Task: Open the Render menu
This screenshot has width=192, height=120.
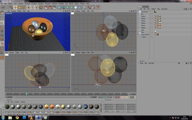Action: click(x=71, y=4)
